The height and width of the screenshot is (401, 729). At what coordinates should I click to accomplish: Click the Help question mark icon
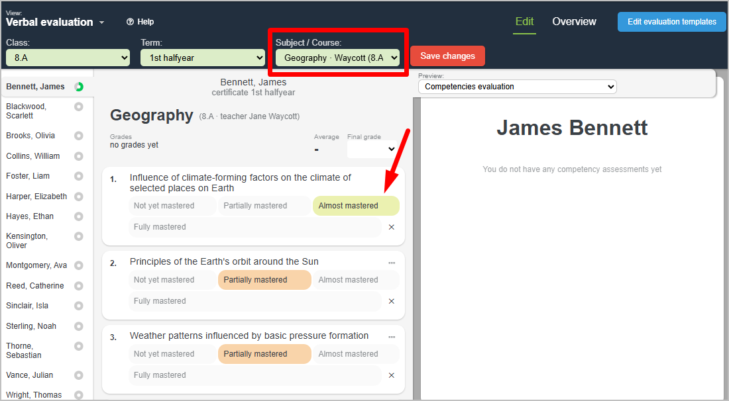pyautogui.click(x=130, y=22)
